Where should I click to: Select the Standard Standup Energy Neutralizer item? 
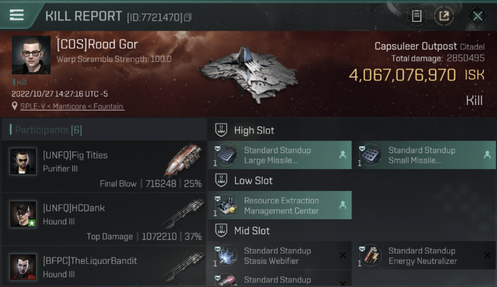tap(424, 256)
